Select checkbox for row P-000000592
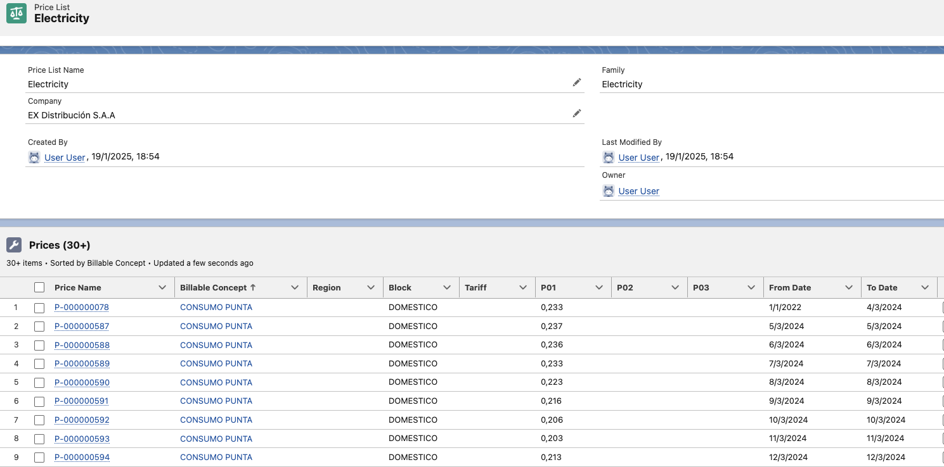 tap(39, 420)
